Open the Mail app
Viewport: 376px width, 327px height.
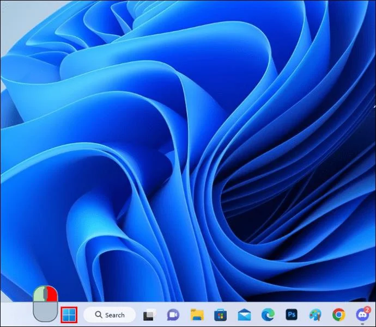coord(244,315)
